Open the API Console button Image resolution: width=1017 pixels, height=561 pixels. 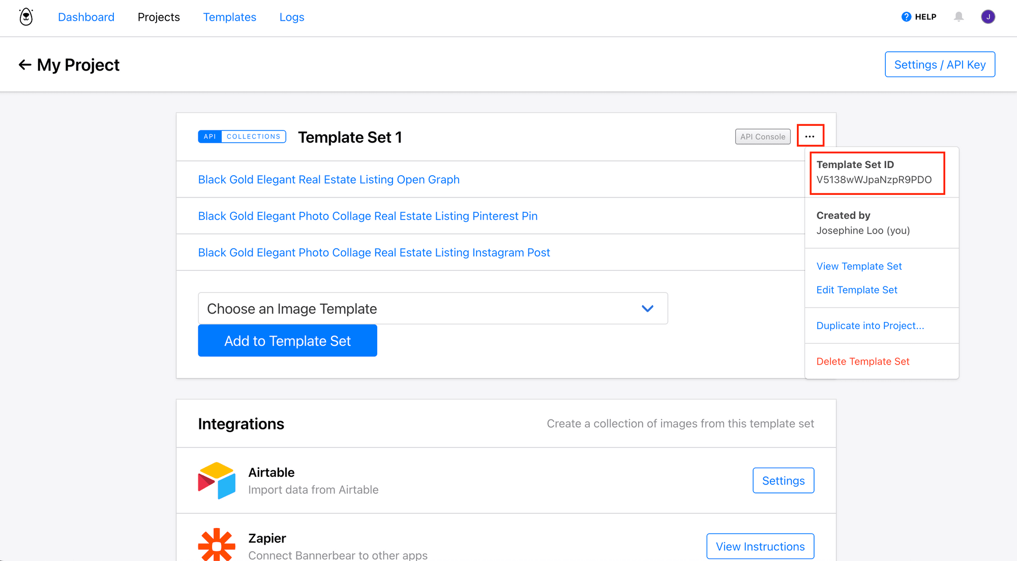(x=762, y=137)
